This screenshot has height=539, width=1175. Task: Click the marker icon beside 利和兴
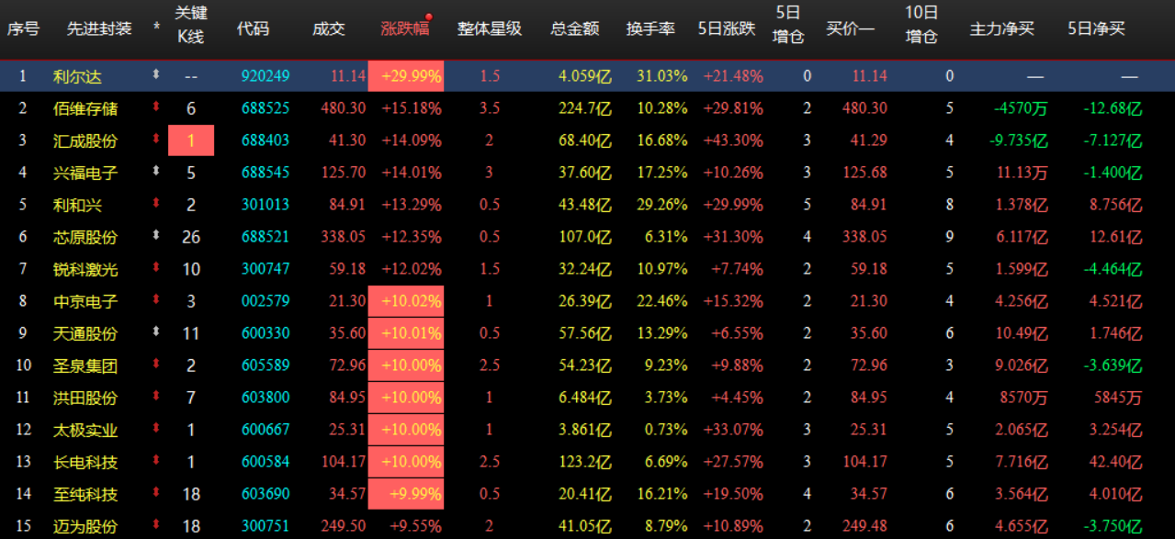pyautogui.click(x=156, y=204)
